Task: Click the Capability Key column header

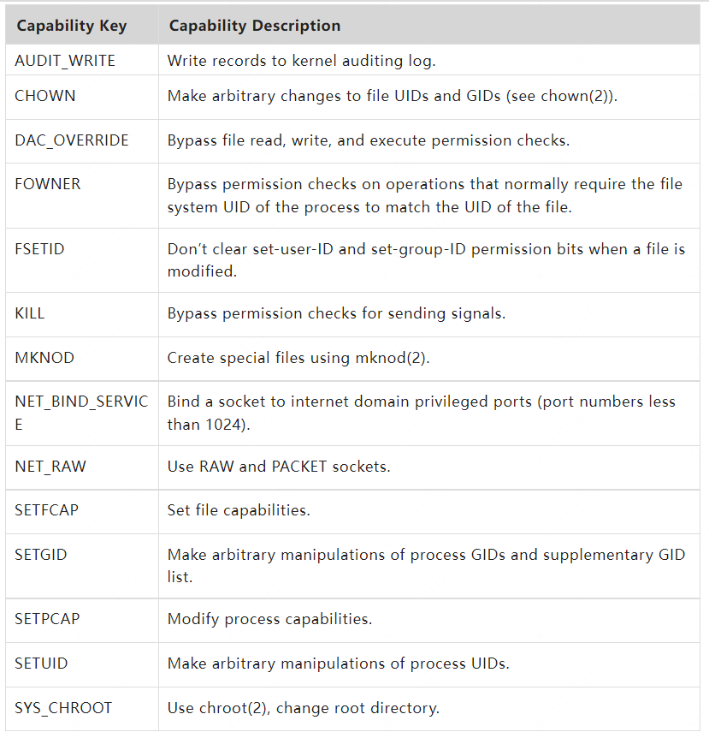Action: click(71, 26)
